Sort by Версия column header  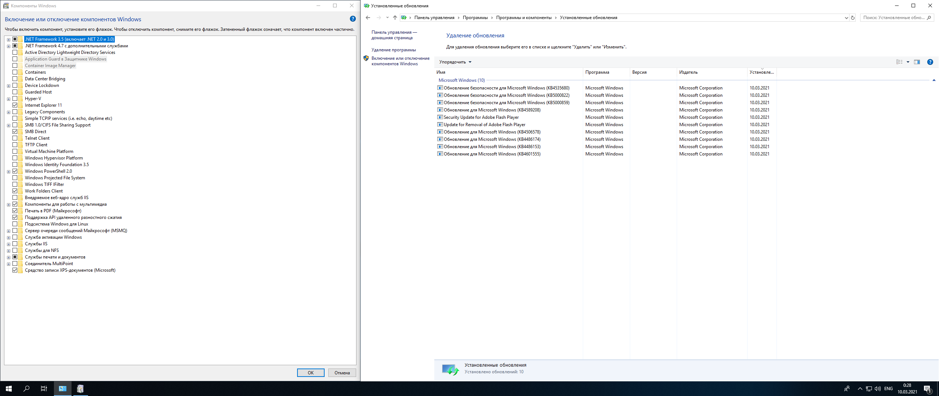[653, 72]
